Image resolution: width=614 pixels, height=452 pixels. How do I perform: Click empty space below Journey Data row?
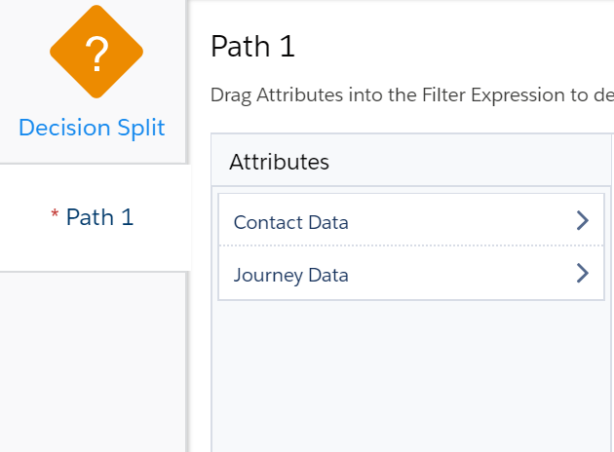[x=411, y=376]
